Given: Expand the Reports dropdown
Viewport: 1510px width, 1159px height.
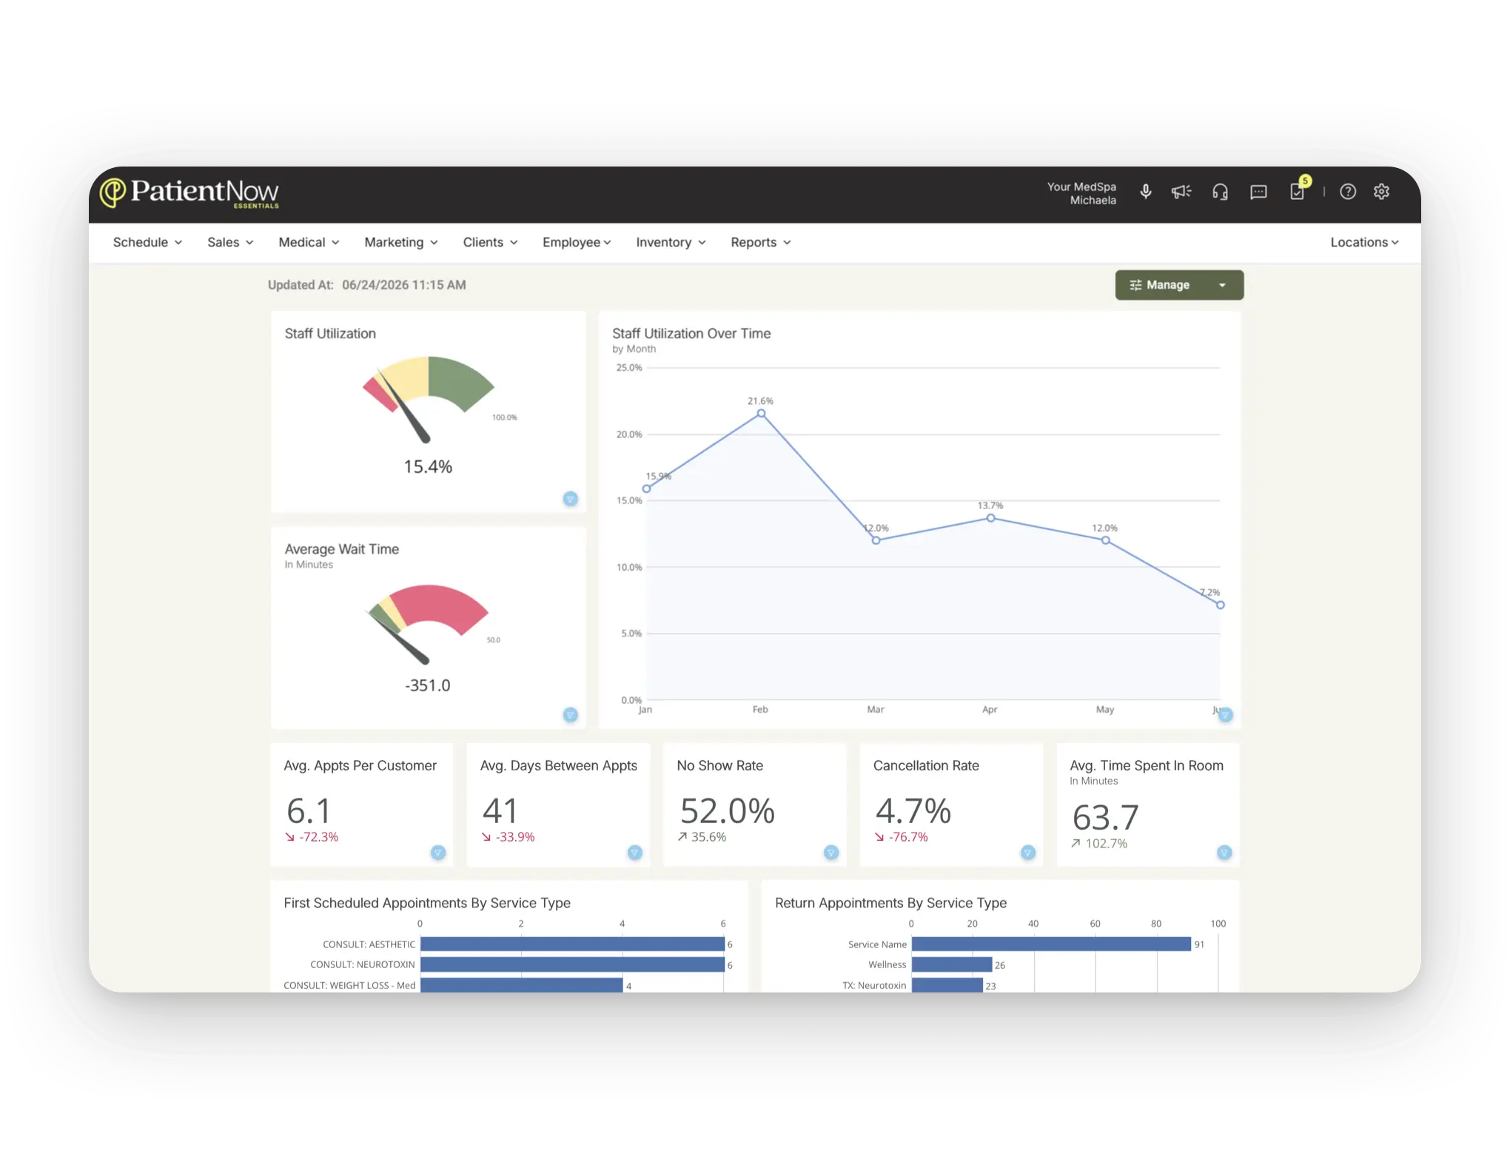Looking at the screenshot, I should point(761,243).
